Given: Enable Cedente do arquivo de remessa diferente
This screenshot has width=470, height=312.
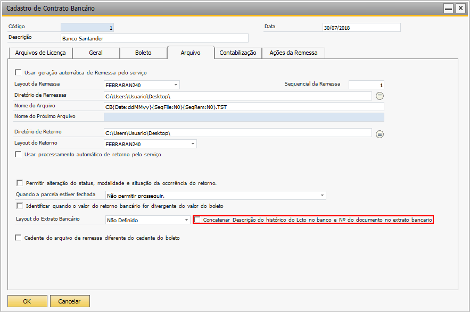Looking at the screenshot, I should (x=19, y=238).
